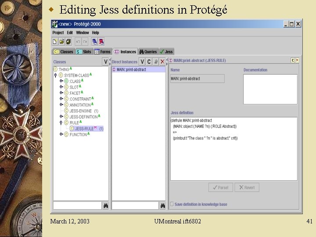Image resolution: width=316 pixels, height=237 pixels.
Task: Click the Parse! button
Action: click(x=221, y=187)
